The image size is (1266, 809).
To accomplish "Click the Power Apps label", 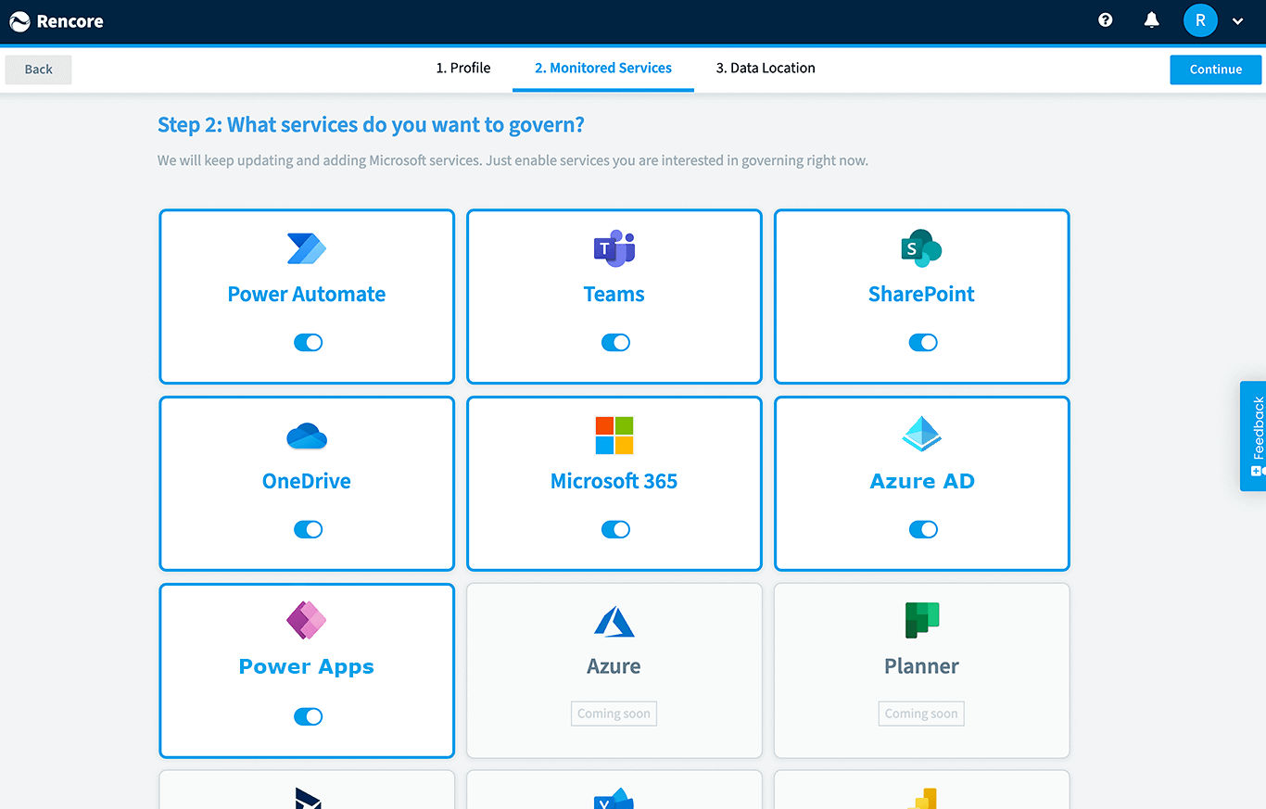I will (x=307, y=666).
